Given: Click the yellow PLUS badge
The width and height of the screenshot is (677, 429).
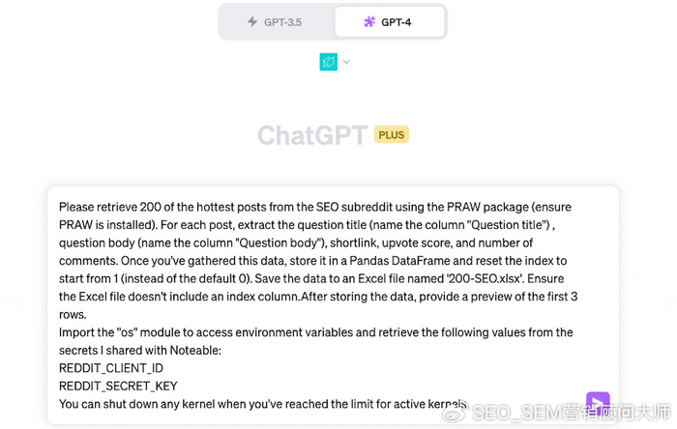Looking at the screenshot, I should click(392, 135).
